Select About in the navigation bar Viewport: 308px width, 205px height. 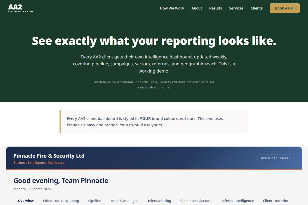coord(197,8)
